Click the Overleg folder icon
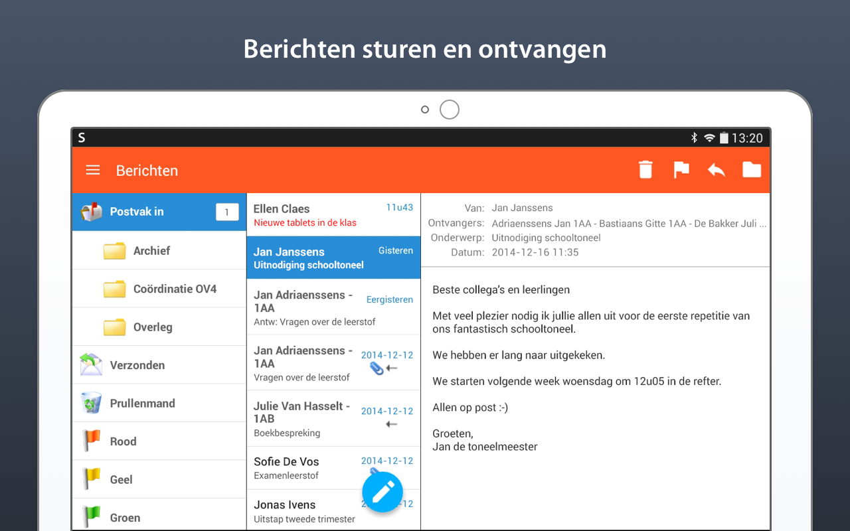Image resolution: width=850 pixels, height=531 pixels. tap(115, 327)
